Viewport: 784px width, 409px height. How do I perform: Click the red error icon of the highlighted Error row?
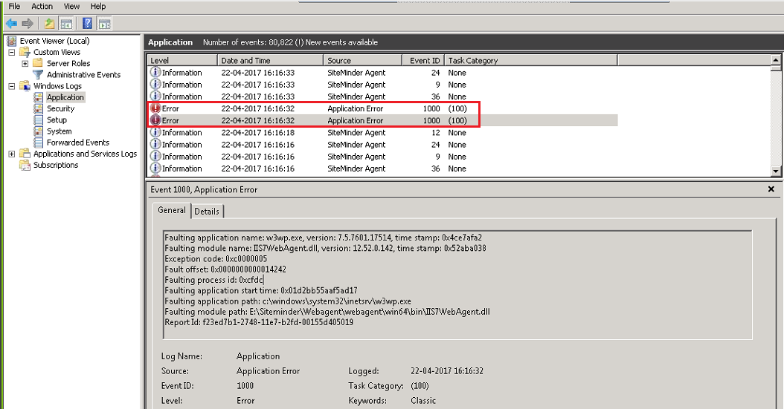pyautogui.click(x=155, y=120)
